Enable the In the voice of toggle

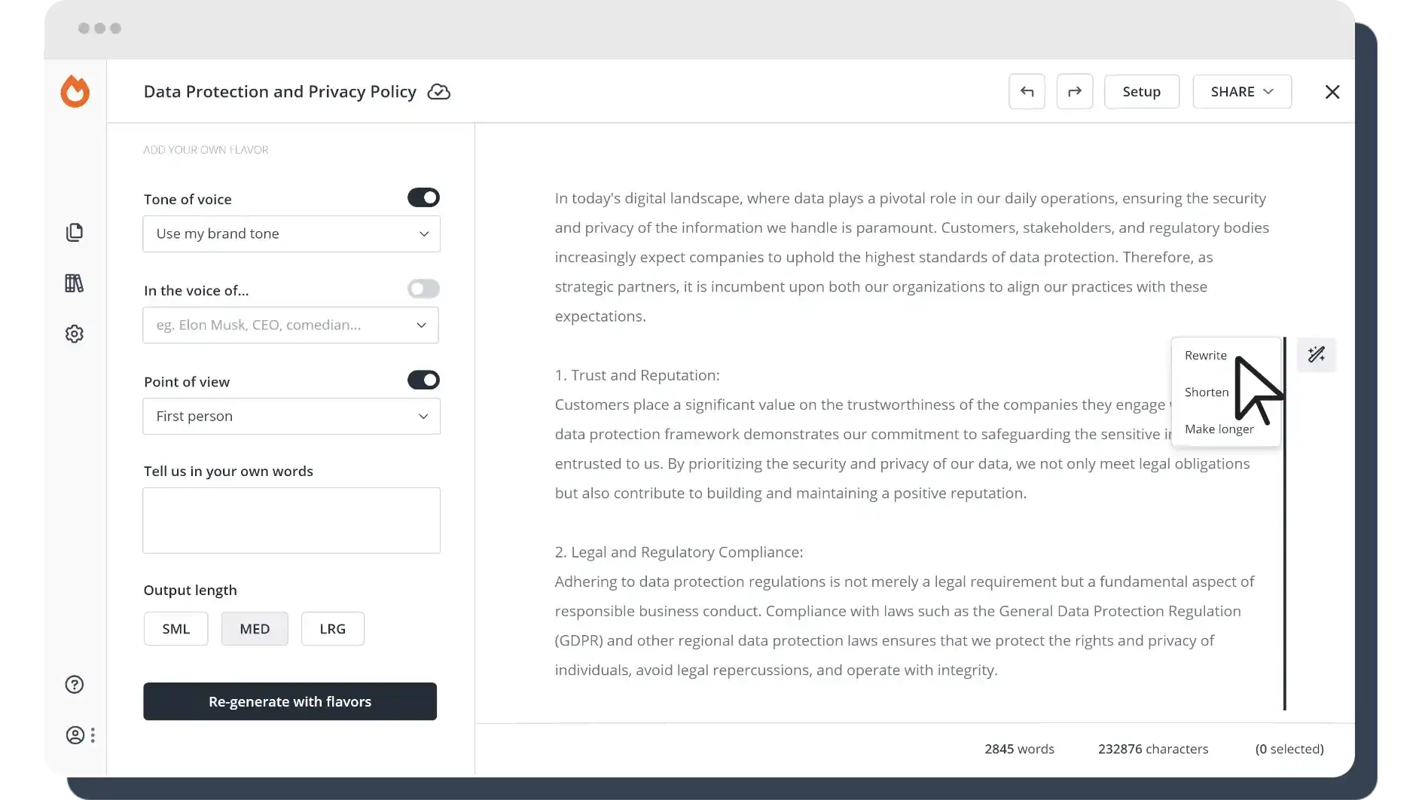(x=423, y=289)
